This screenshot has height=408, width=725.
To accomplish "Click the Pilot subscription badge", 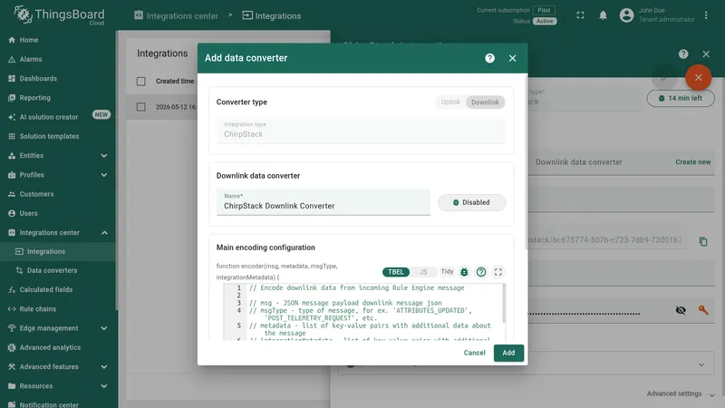I will pyautogui.click(x=544, y=10).
